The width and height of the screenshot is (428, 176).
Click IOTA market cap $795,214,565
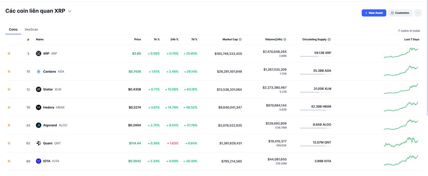(x=231, y=161)
